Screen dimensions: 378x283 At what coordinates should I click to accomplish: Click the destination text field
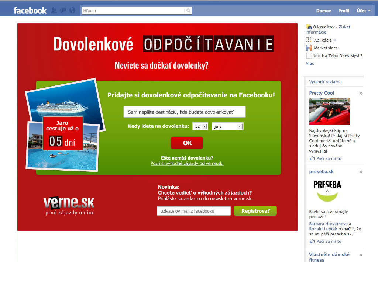(185, 112)
